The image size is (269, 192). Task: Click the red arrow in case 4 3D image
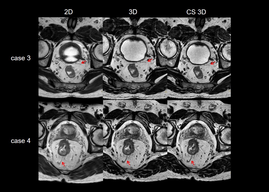[x=128, y=162]
